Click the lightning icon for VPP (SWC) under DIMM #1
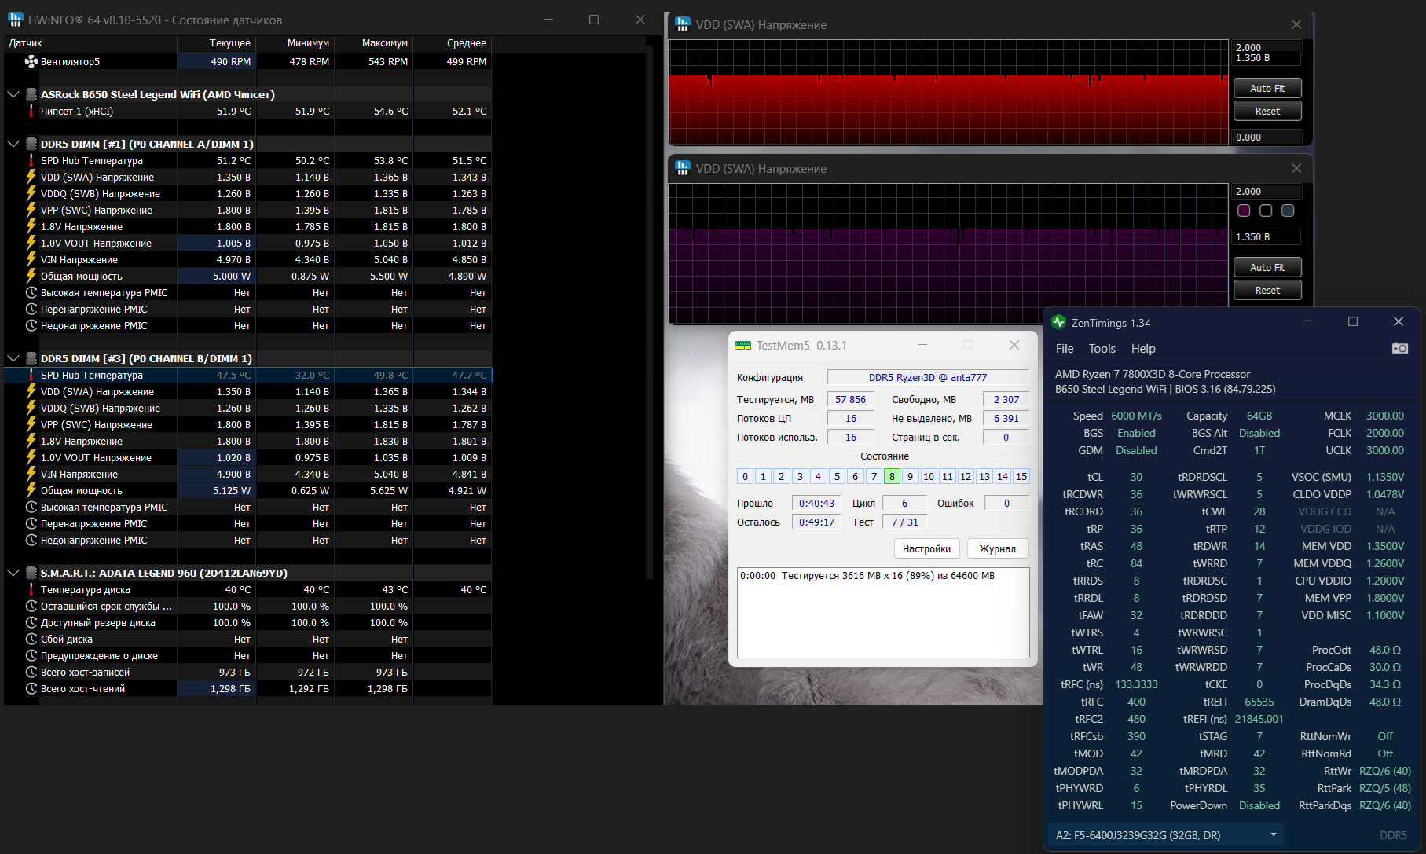 31,210
